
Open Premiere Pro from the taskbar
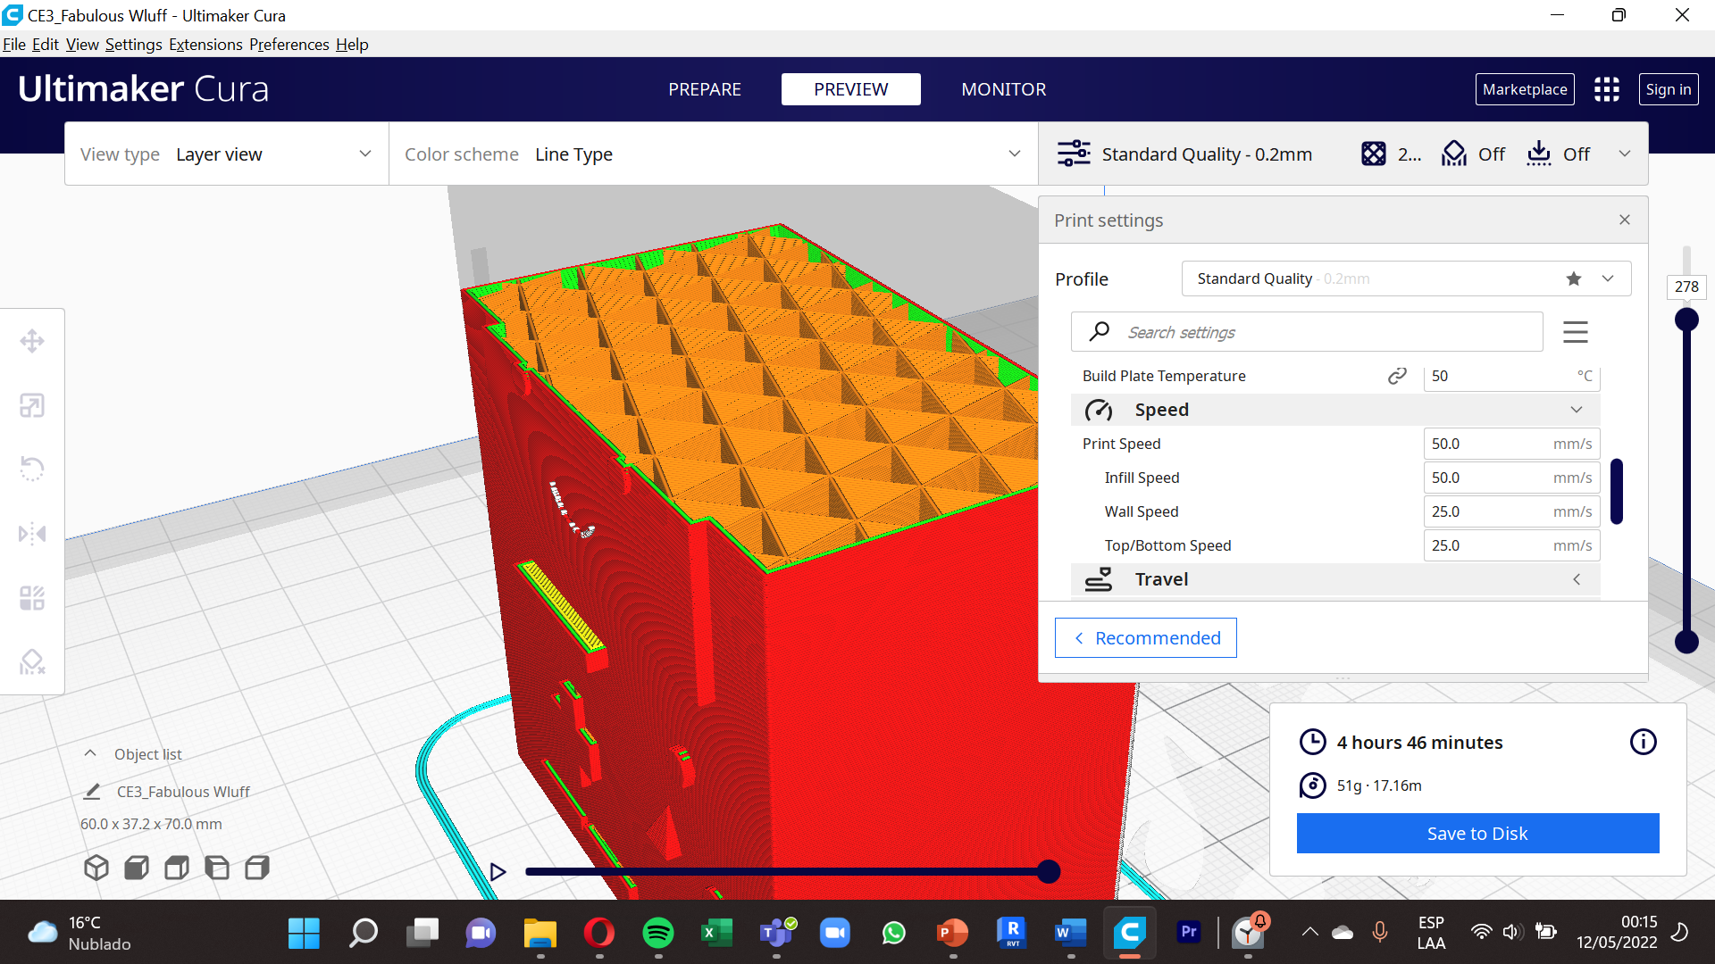click(1189, 932)
